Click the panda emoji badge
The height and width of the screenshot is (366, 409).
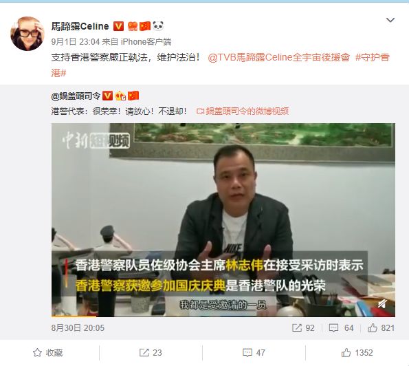click(158, 26)
